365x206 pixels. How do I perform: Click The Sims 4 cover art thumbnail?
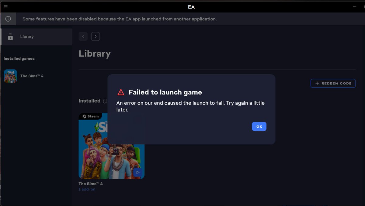click(x=111, y=146)
